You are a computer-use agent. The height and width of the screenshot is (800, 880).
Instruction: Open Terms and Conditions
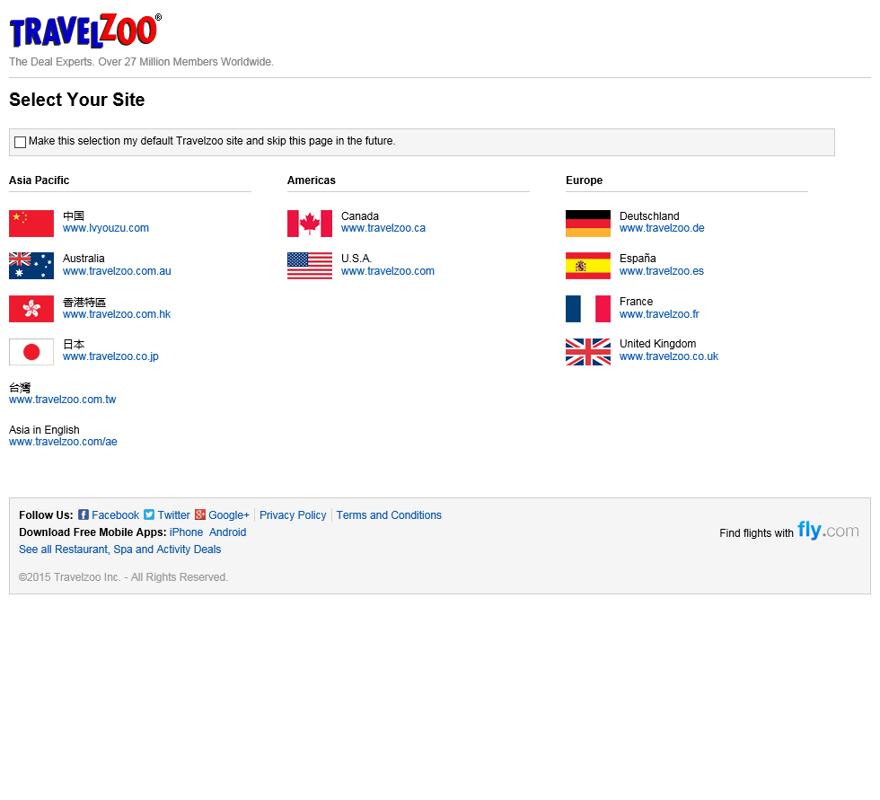click(x=389, y=515)
